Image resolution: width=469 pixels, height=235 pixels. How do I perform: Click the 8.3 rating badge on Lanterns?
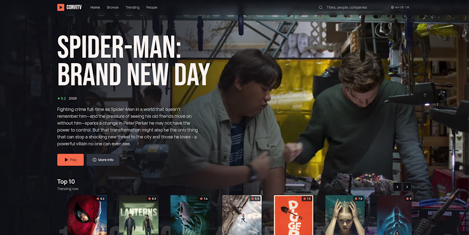pyautogui.click(x=152, y=198)
